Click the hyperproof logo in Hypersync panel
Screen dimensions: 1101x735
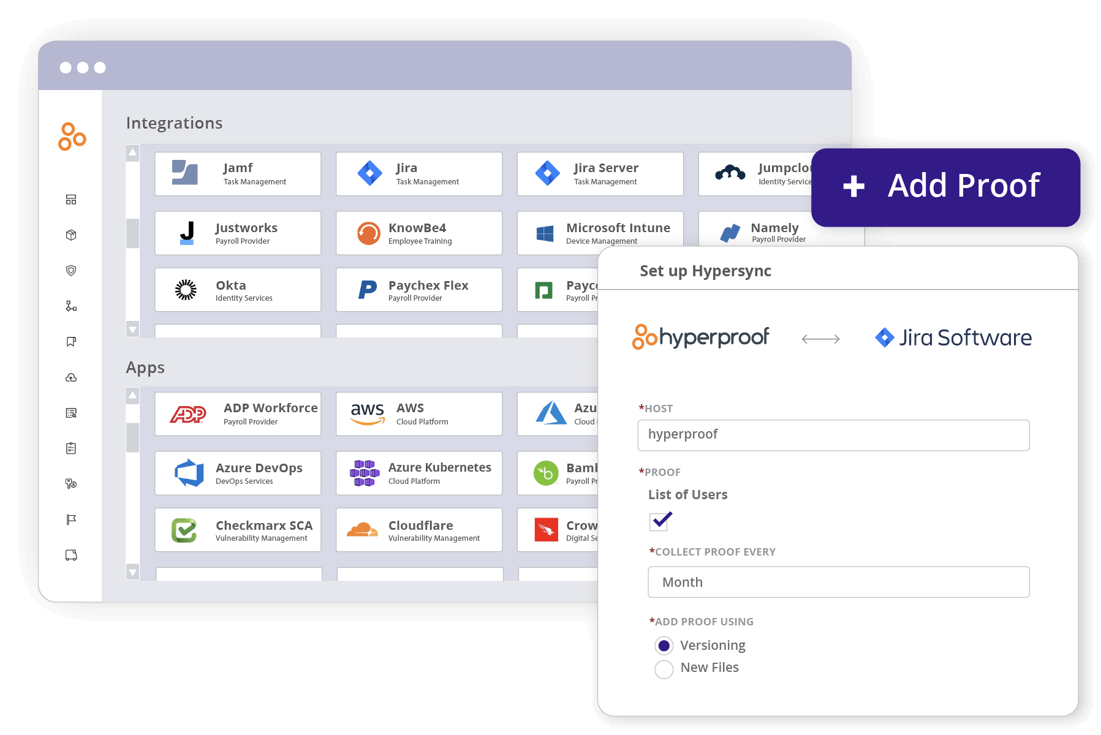tap(700, 337)
